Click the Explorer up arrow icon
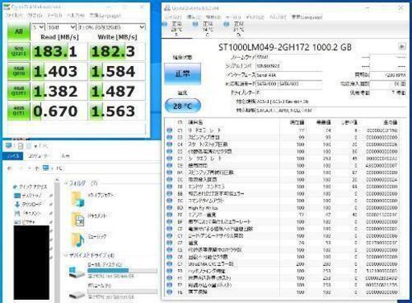Image resolution: width=412 pixels, height=303 pixels. point(37,168)
